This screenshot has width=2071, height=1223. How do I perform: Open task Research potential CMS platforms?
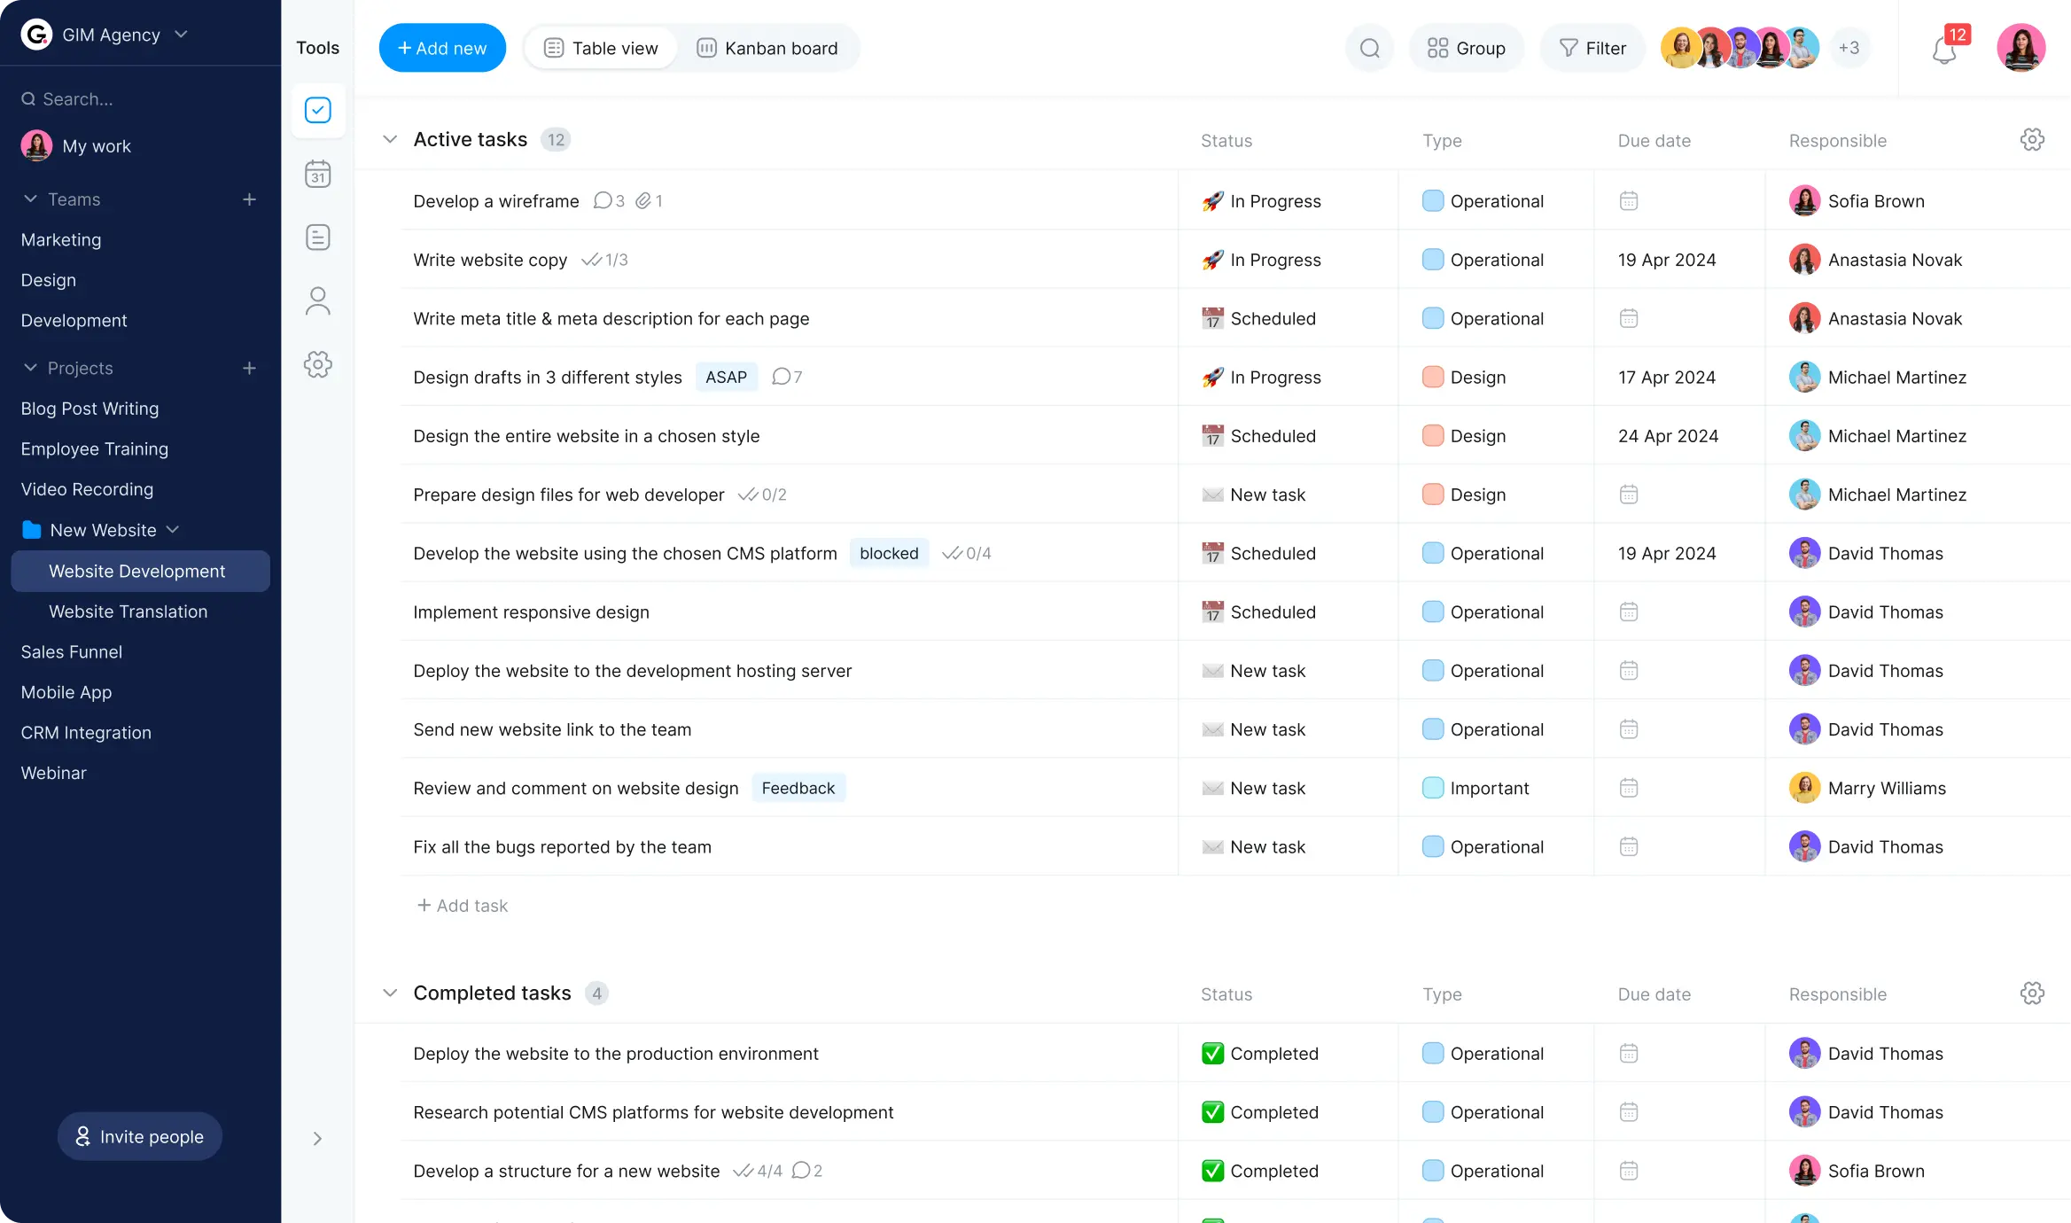pyautogui.click(x=653, y=1112)
